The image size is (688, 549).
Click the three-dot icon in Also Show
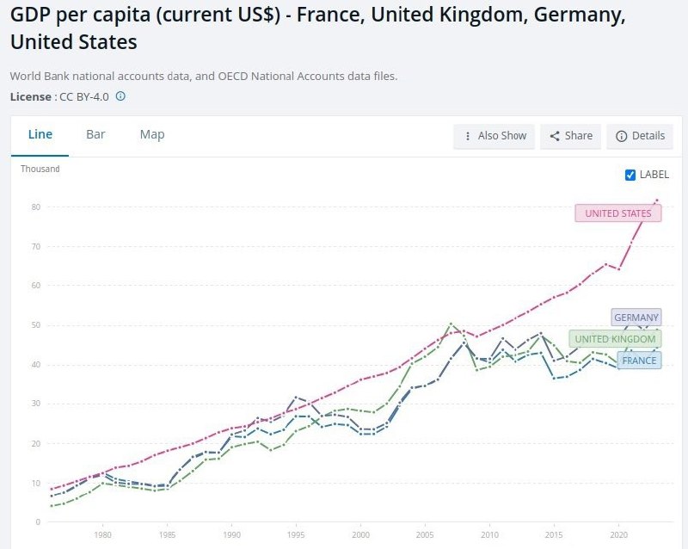[468, 136]
